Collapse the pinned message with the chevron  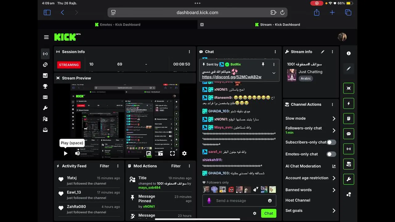[274, 73]
